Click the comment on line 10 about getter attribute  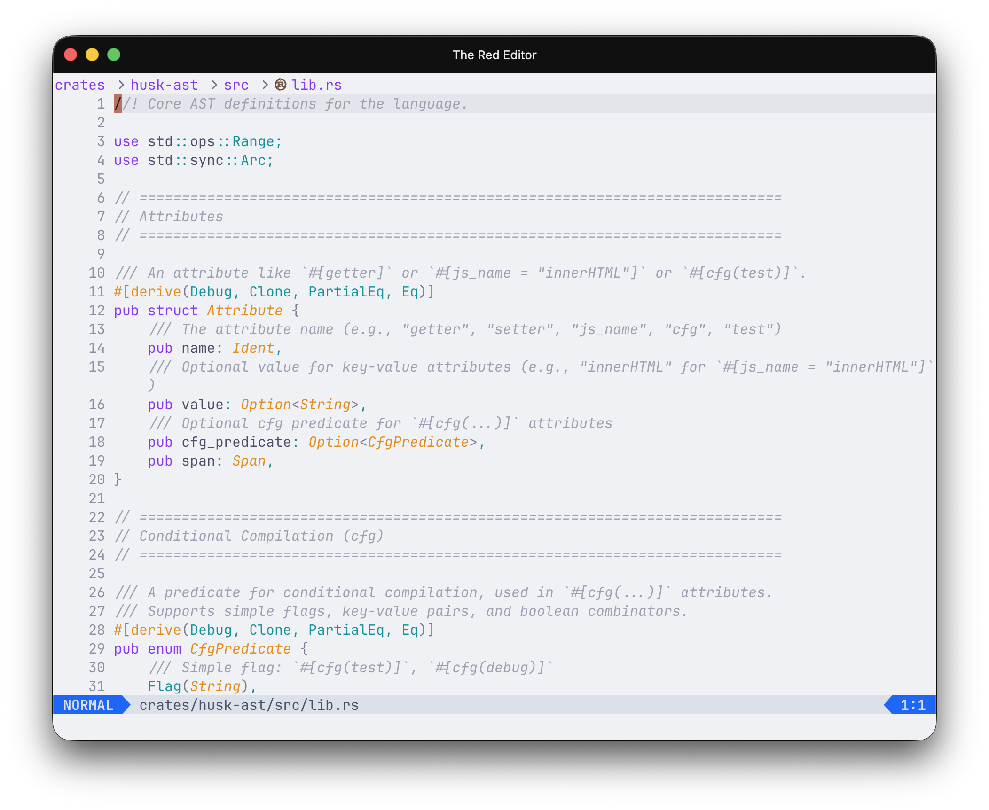coord(461,273)
